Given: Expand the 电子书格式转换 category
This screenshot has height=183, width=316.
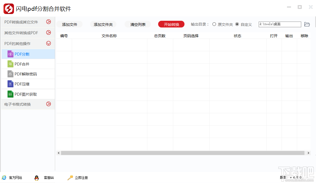Looking at the screenshot, I should 48,104.
